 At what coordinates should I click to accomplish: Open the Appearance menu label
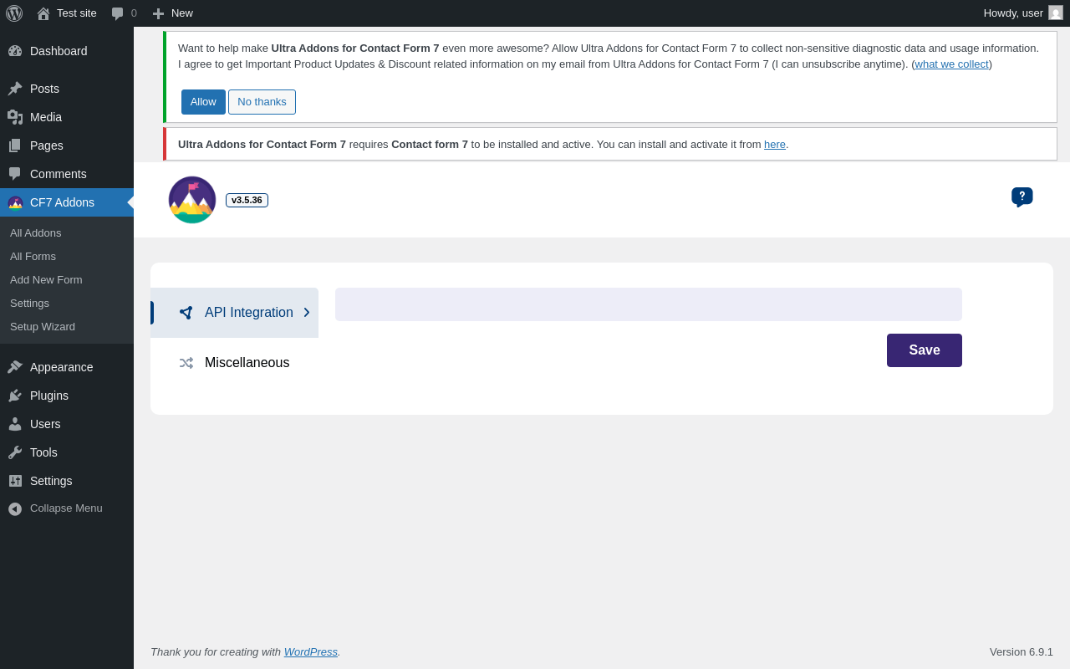[x=62, y=367]
